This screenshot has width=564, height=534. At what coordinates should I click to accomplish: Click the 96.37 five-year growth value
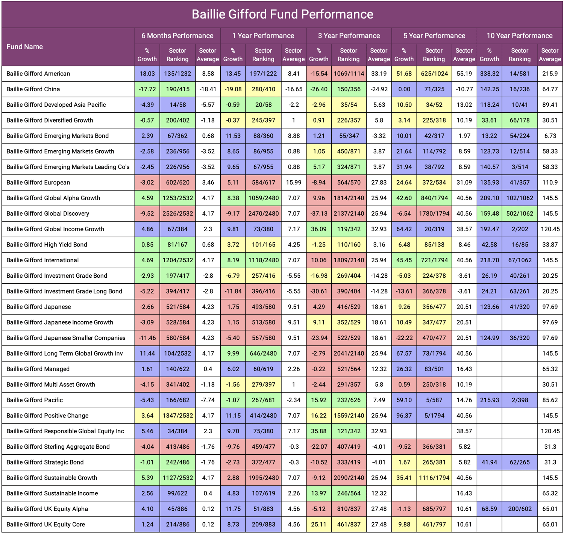click(x=404, y=416)
